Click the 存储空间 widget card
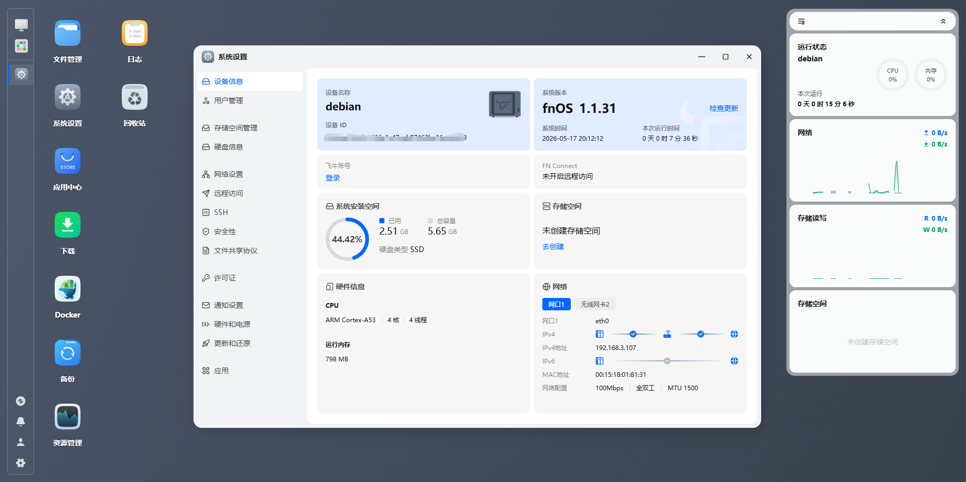This screenshot has height=482, width=966. (x=873, y=331)
